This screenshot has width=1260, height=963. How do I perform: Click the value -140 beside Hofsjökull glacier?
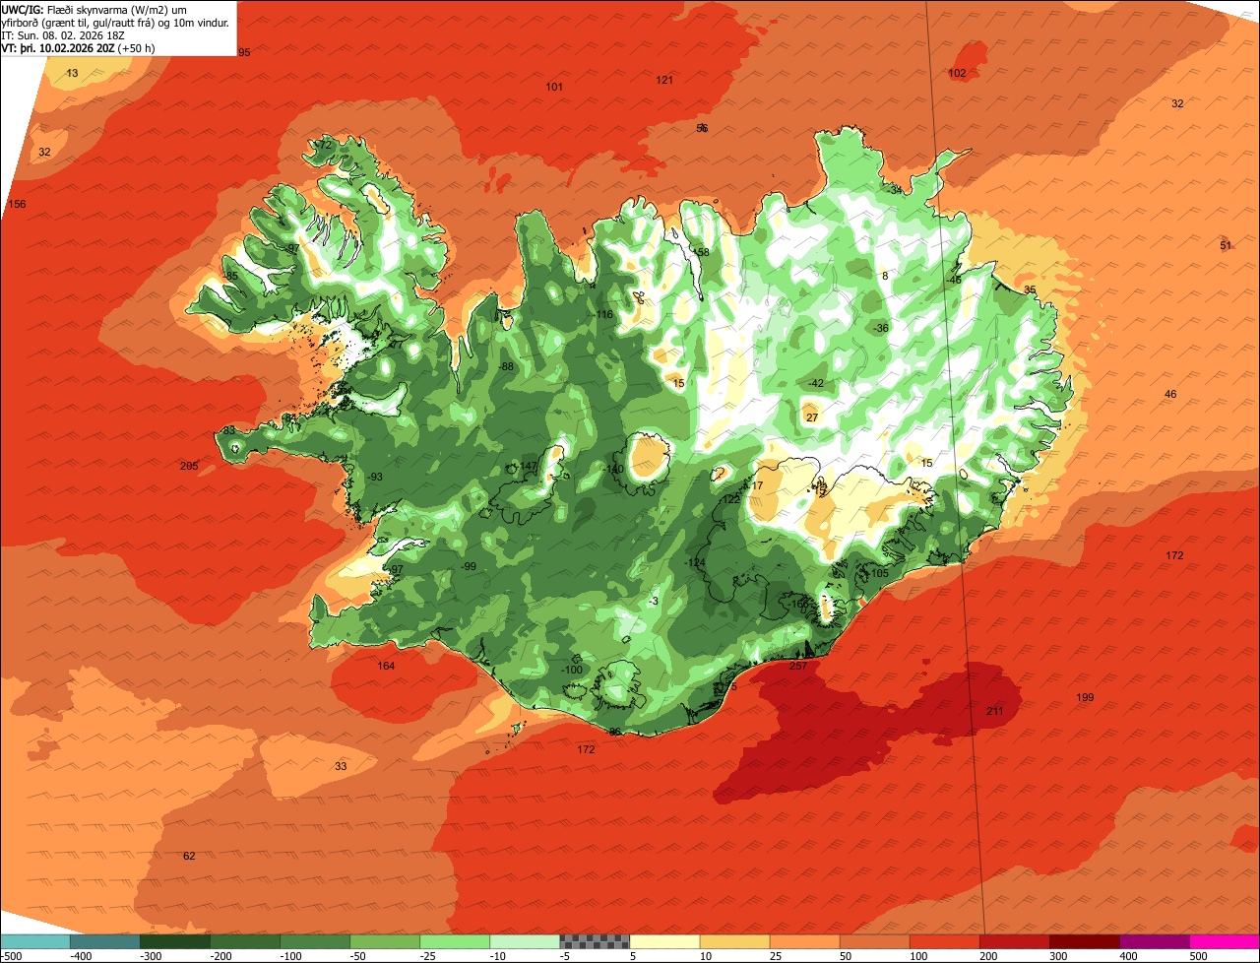tap(614, 470)
